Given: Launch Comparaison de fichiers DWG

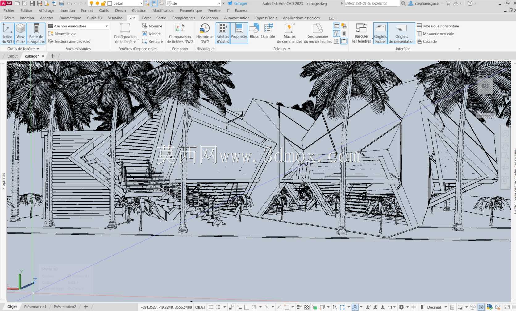Looking at the screenshot, I should click(x=180, y=33).
